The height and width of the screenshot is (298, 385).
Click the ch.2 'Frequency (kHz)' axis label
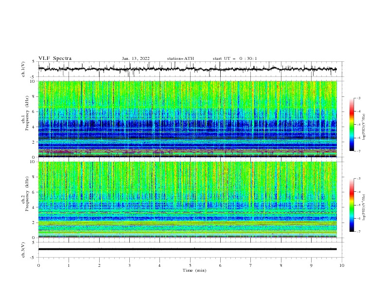27,193
